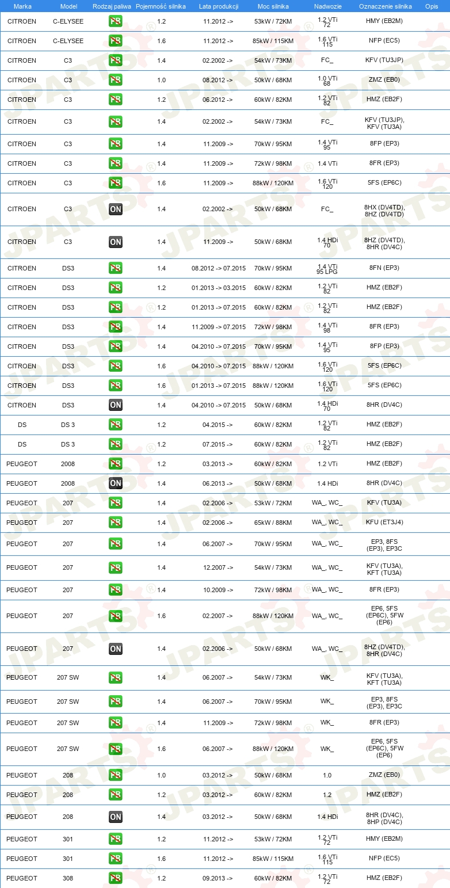The image size is (450, 888).
Task: Click petrol icon for Peugeot 301 1.6
Action: [116, 858]
